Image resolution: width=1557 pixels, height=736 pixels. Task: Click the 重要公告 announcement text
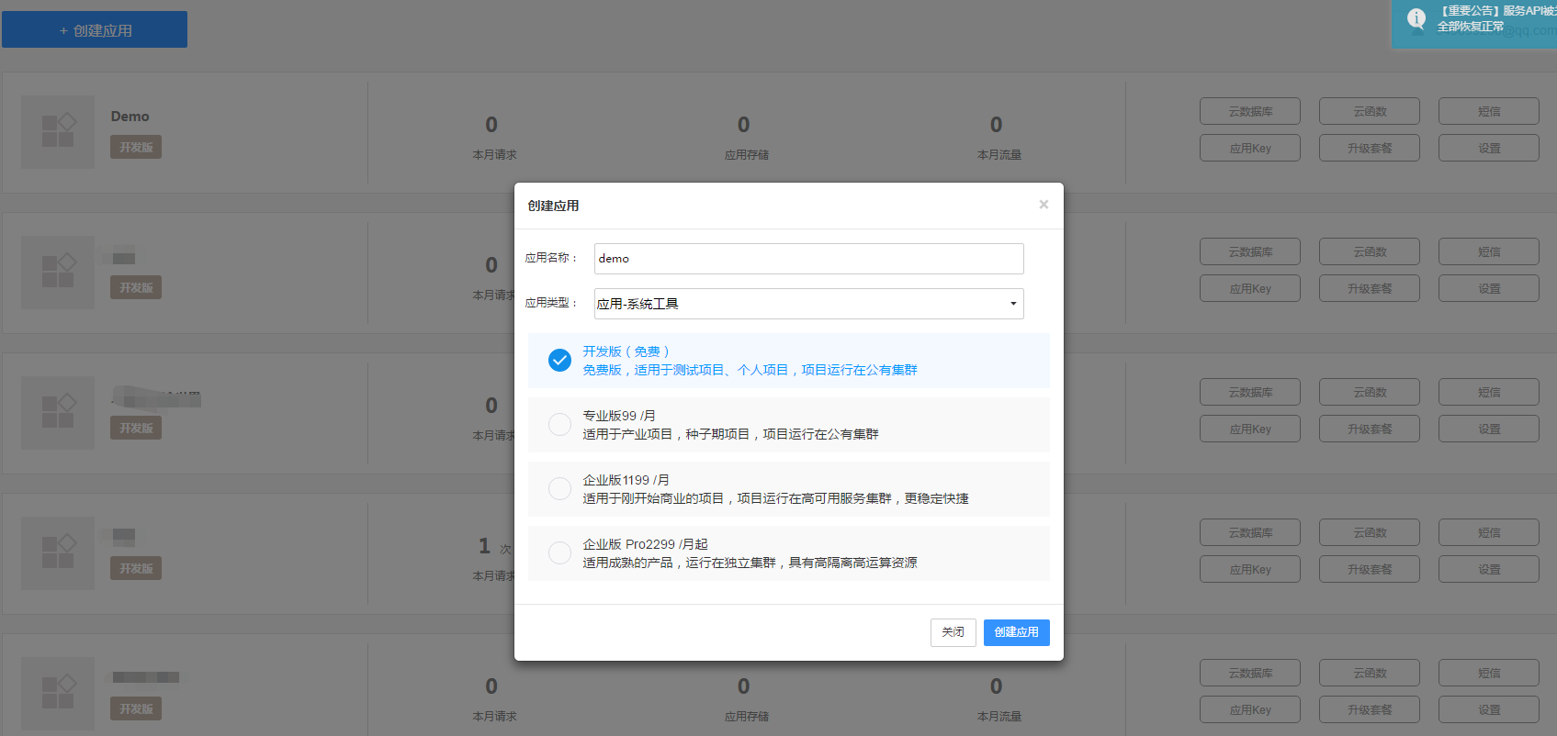(1496, 18)
